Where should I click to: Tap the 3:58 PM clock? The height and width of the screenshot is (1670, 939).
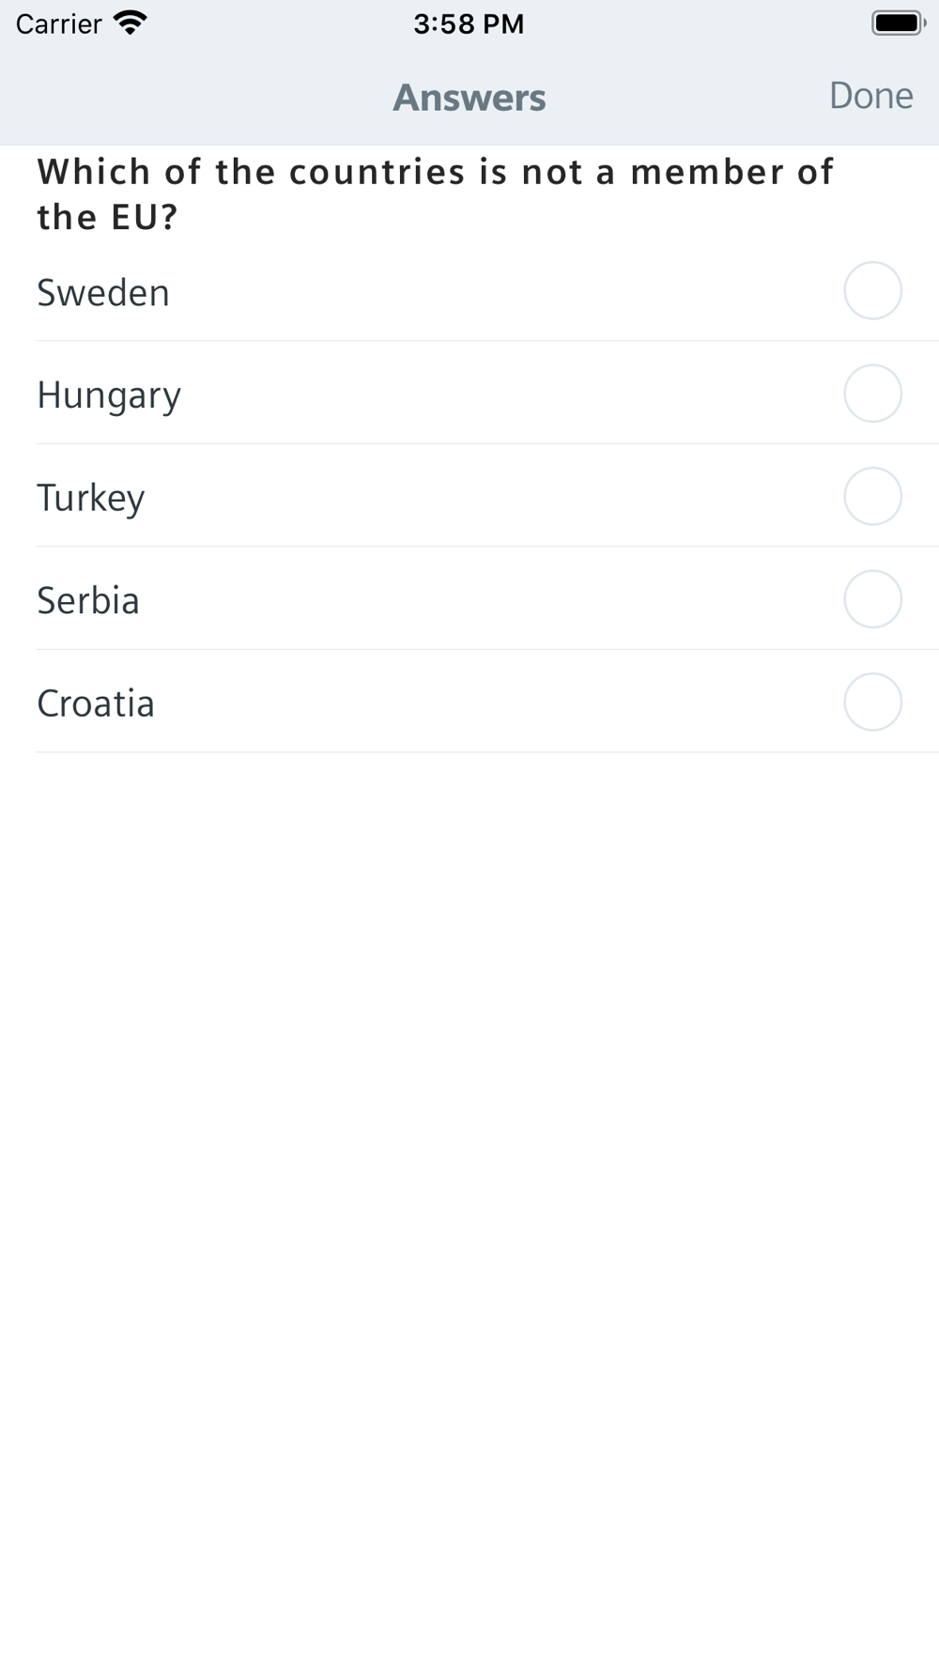pyautogui.click(x=469, y=23)
